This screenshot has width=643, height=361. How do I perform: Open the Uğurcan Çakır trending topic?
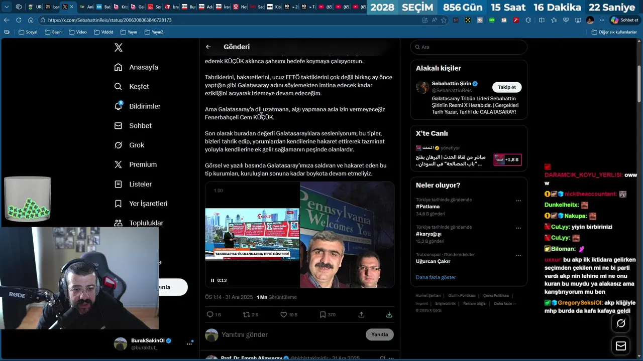pyautogui.click(x=433, y=261)
